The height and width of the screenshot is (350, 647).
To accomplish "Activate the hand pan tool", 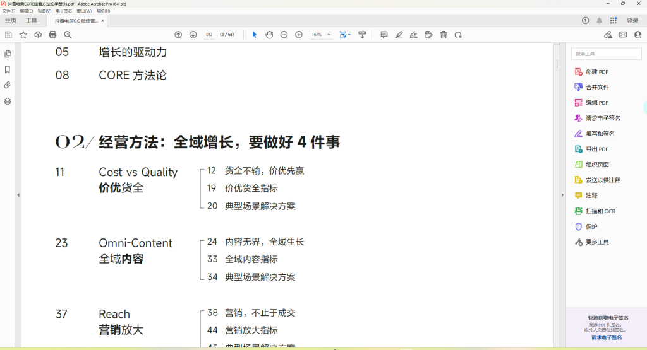I will 269,35.
